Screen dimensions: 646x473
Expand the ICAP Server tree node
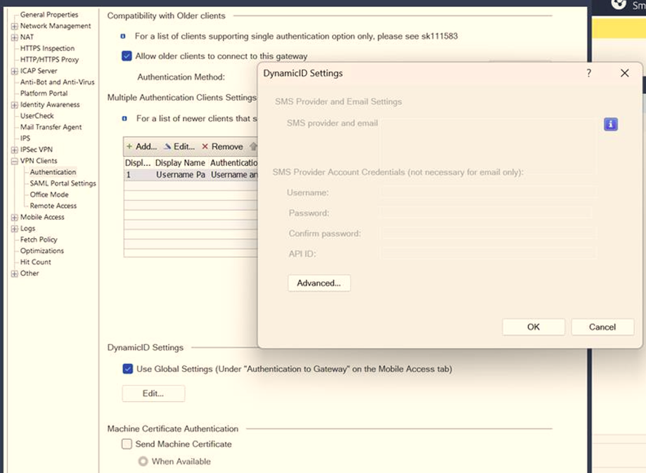[x=15, y=71]
